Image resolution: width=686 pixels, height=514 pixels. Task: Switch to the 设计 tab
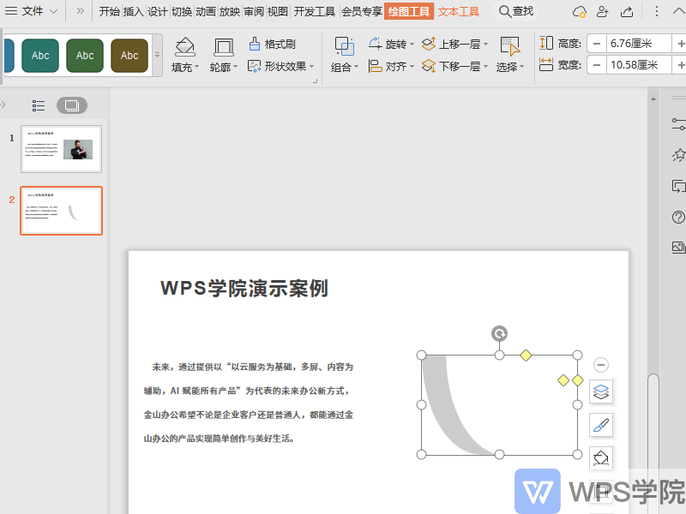click(x=158, y=11)
